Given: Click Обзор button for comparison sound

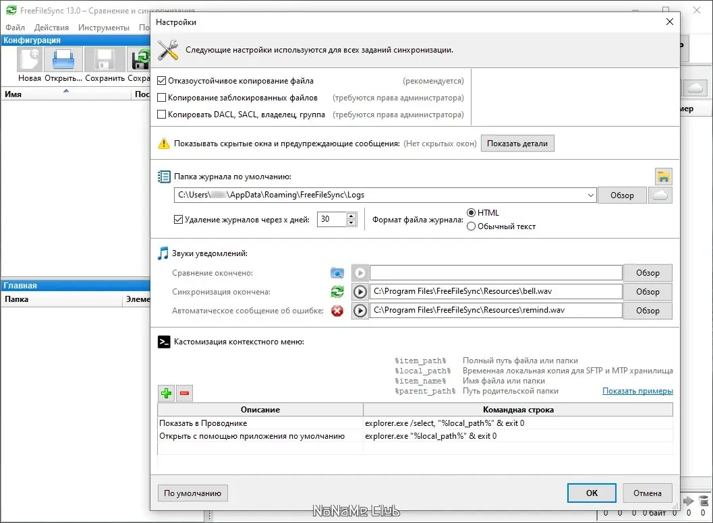Looking at the screenshot, I should coord(648,273).
